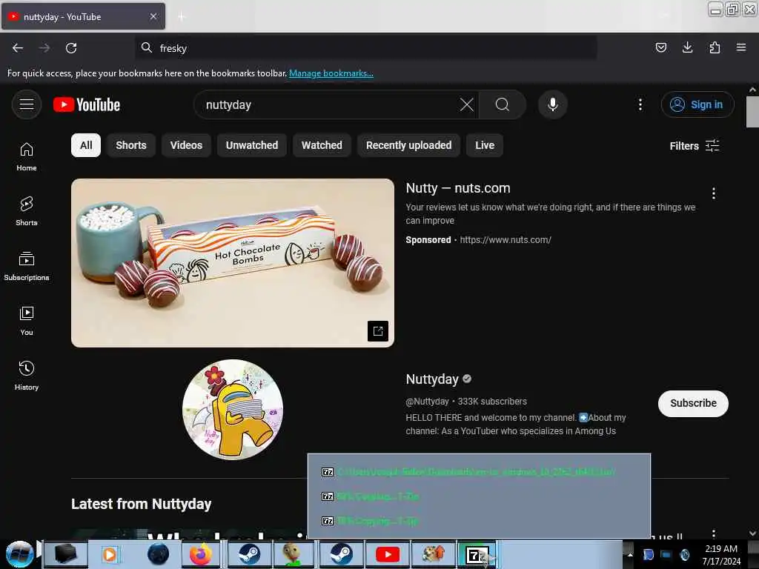This screenshot has width=759, height=569.
Task: Go to Home in sidebar
Action: click(x=27, y=157)
